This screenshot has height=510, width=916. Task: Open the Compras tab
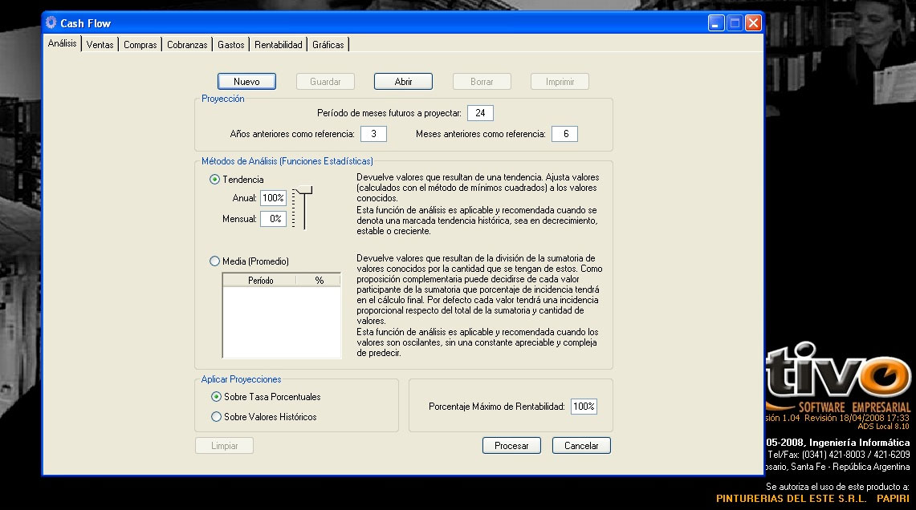coord(140,45)
